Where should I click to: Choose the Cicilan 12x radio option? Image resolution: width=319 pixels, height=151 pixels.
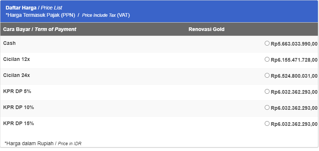267,59
